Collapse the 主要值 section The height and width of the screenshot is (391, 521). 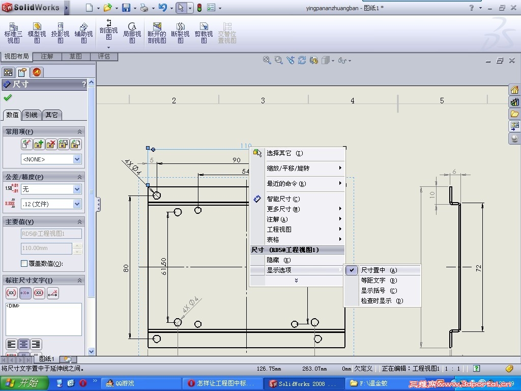click(80, 222)
